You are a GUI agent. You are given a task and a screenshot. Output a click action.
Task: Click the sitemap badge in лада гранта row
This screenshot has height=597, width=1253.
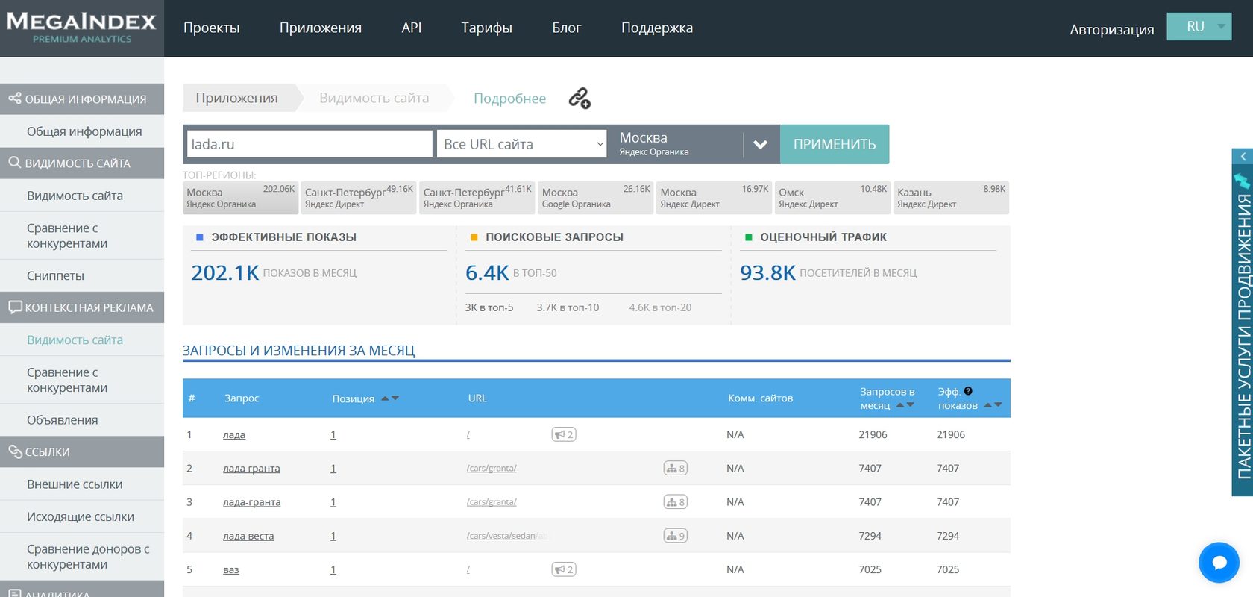(x=676, y=468)
